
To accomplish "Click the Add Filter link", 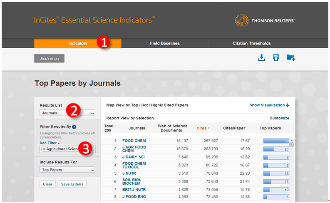I will [50, 143].
